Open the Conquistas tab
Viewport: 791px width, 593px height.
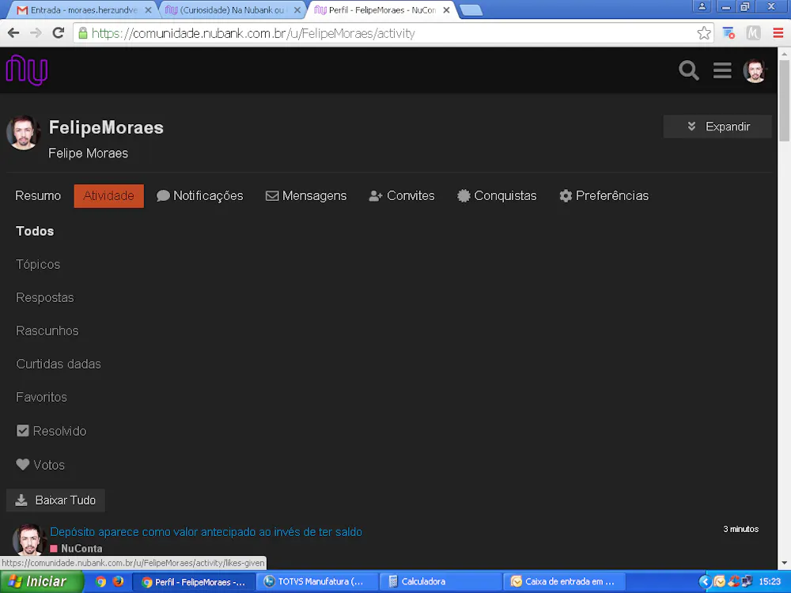[x=497, y=195]
